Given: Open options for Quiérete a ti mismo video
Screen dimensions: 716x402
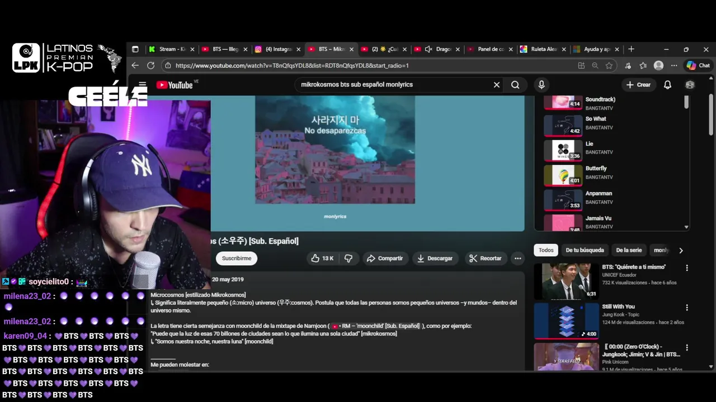Looking at the screenshot, I should 687,268.
